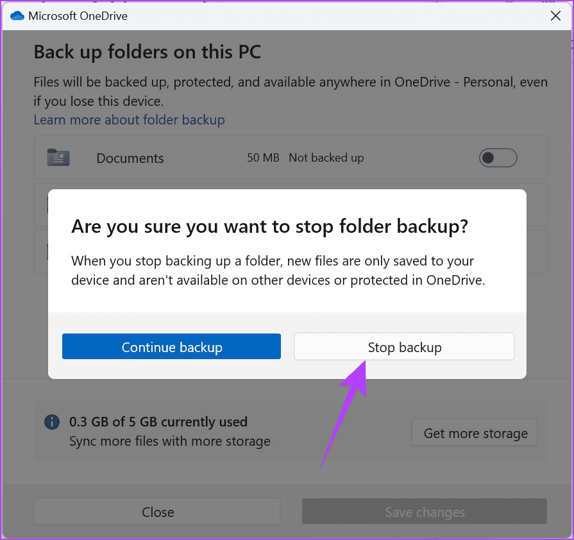Toggle the Documents backup switch
574x540 pixels.
coord(498,158)
